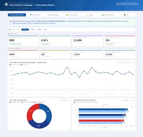The width and height of the screenshot is (143, 137).
Task: Filter the report by Desktop
Action: click(33, 30)
